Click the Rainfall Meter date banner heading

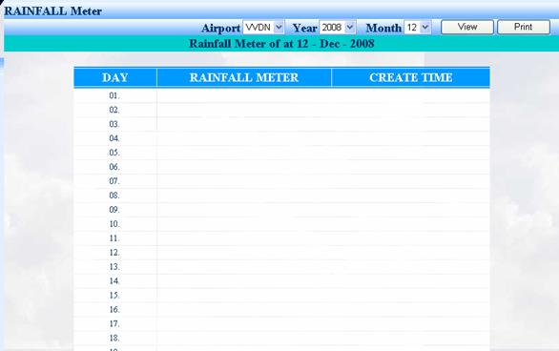281,44
